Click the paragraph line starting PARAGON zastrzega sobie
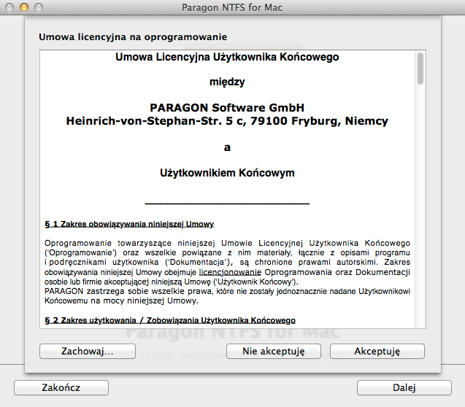The height and width of the screenshot is (407, 465). pyautogui.click(x=227, y=291)
